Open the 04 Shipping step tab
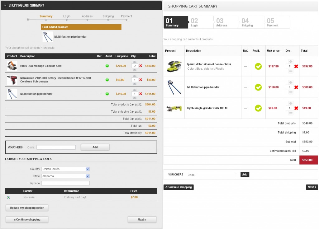 click(x=251, y=22)
